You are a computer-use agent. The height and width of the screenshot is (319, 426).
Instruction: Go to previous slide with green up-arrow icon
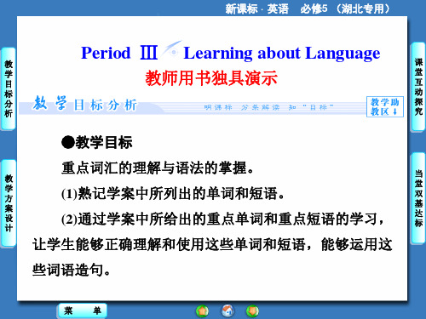click(x=202, y=310)
